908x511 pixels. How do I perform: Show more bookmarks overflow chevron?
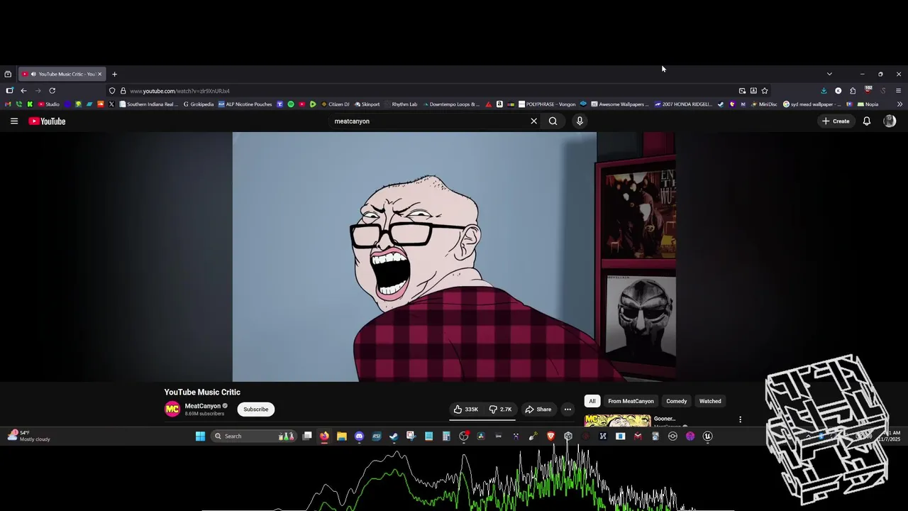click(x=899, y=104)
